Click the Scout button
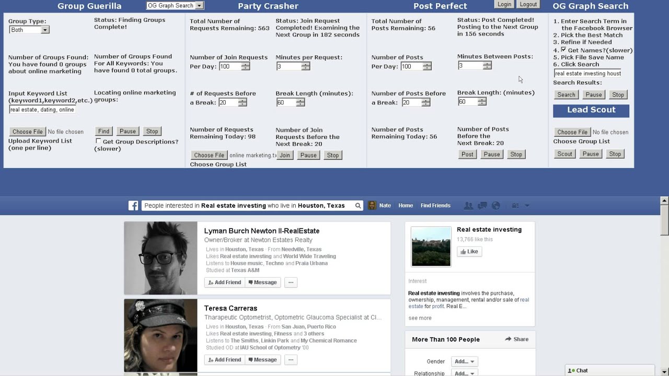Viewport: 669px width, 376px height. click(x=565, y=154)
